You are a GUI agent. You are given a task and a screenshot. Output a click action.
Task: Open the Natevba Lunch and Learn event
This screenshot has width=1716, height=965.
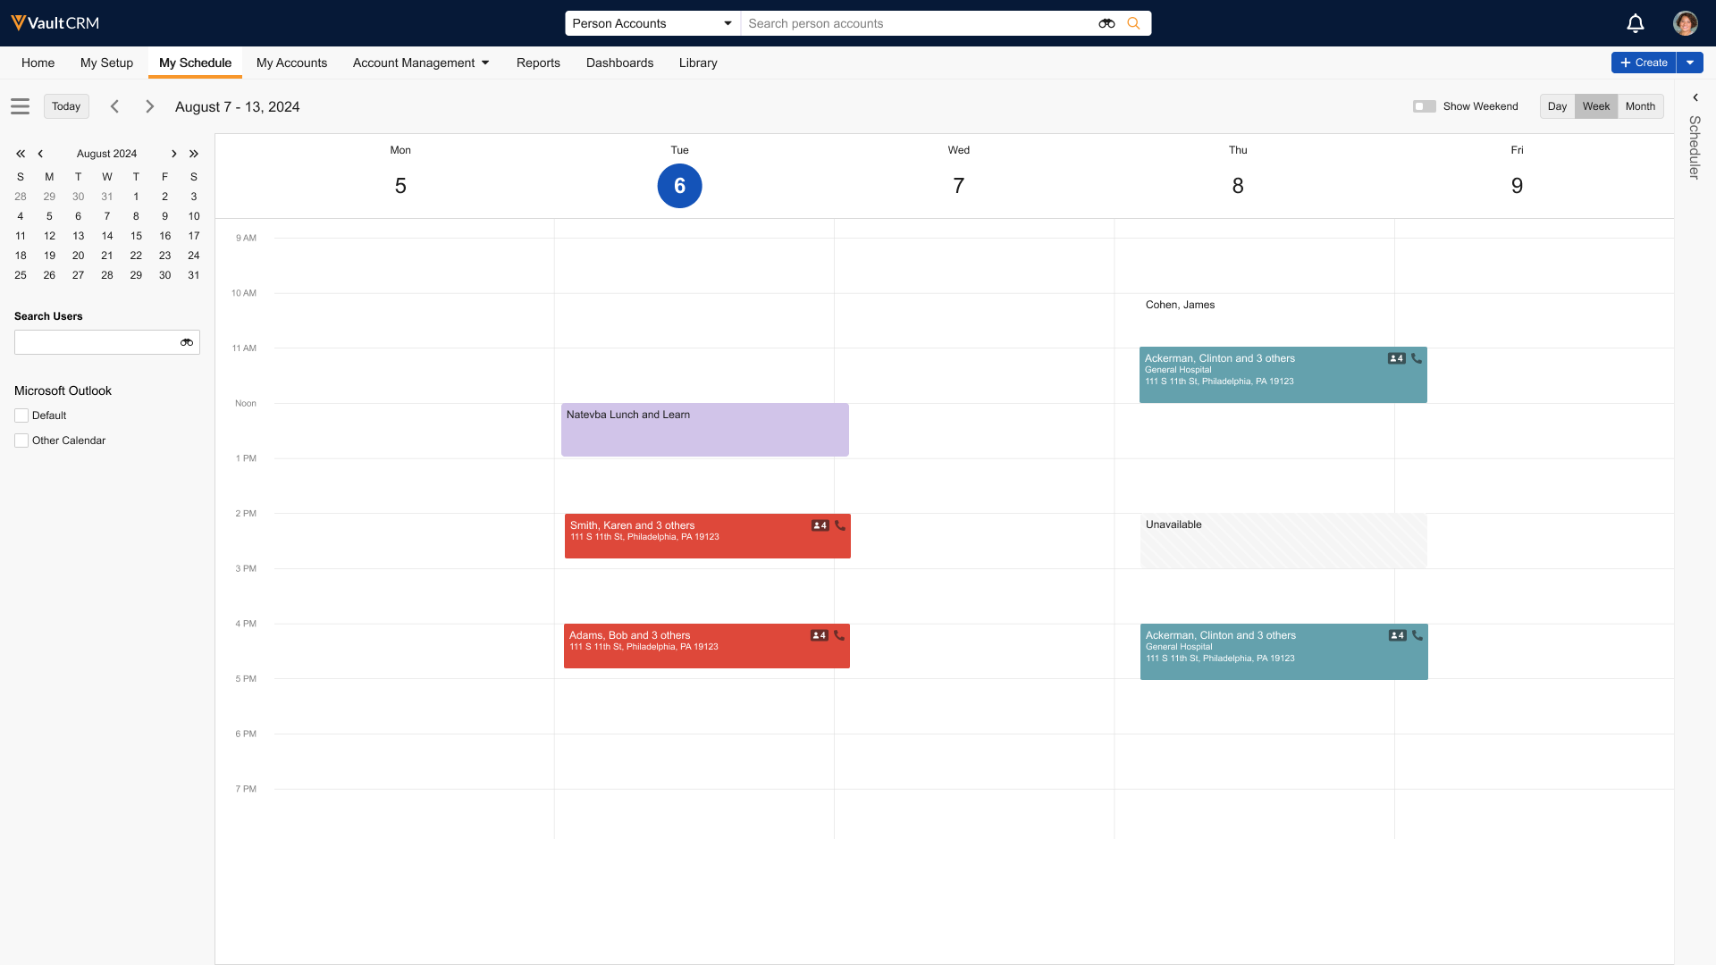pyautogui.click(x=704, y=430)
